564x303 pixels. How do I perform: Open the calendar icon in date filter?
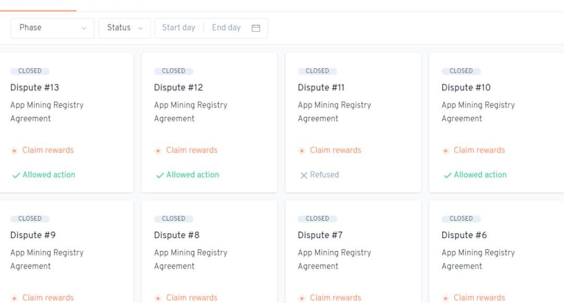click(x=256, y=28)
